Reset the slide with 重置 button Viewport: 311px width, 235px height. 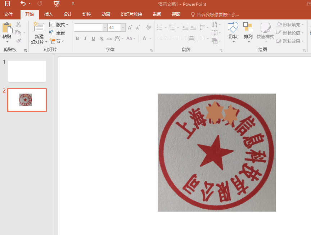pos(57,33)
